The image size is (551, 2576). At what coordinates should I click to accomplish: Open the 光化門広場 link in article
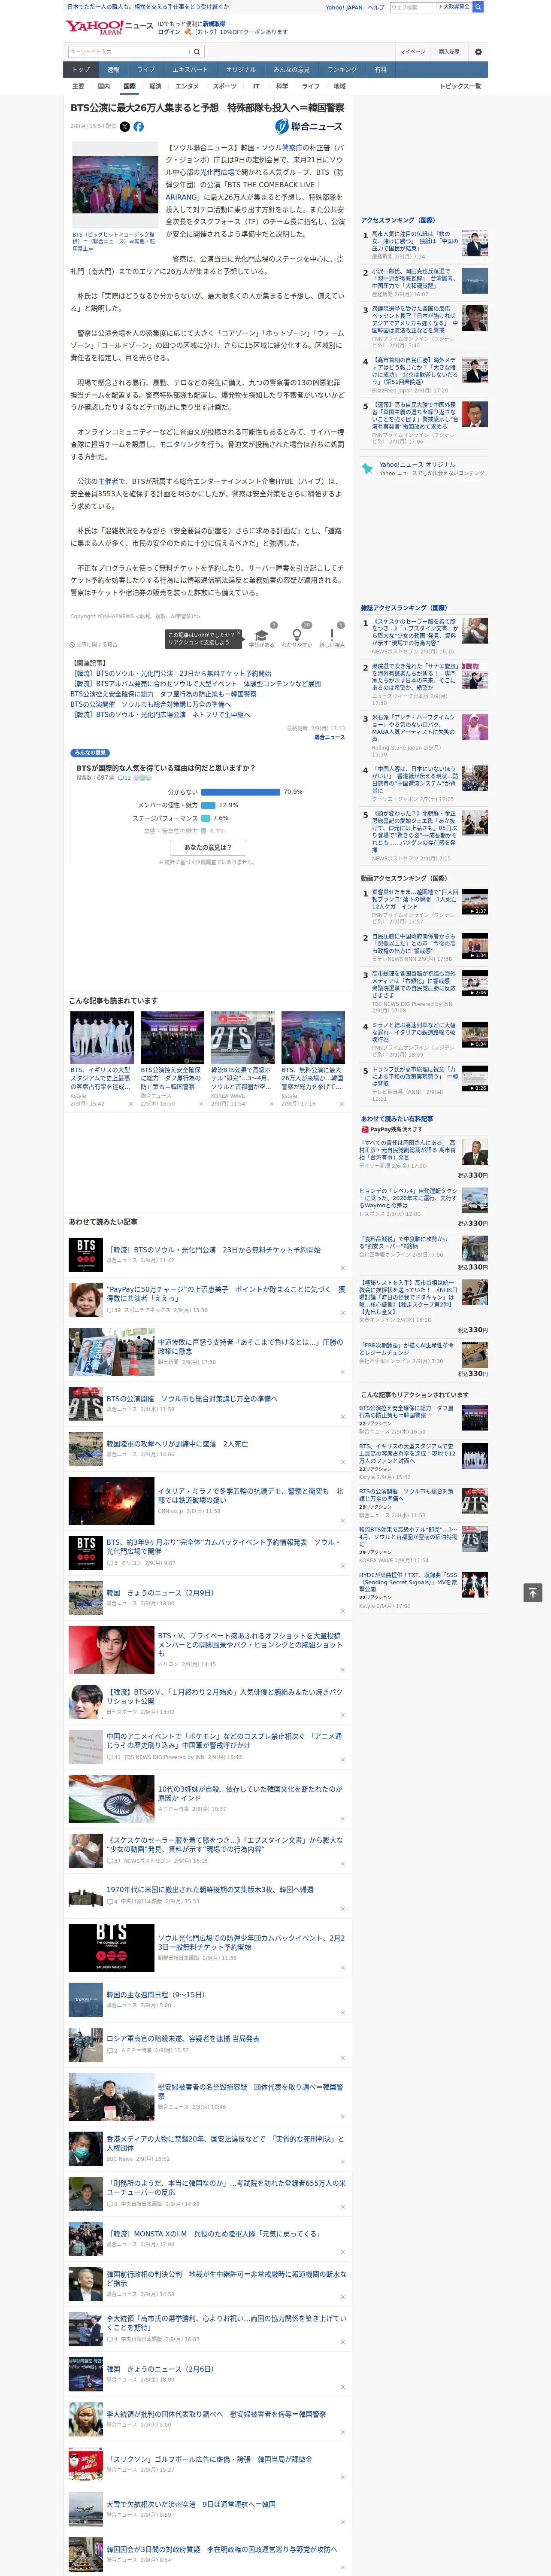point(217,172)
